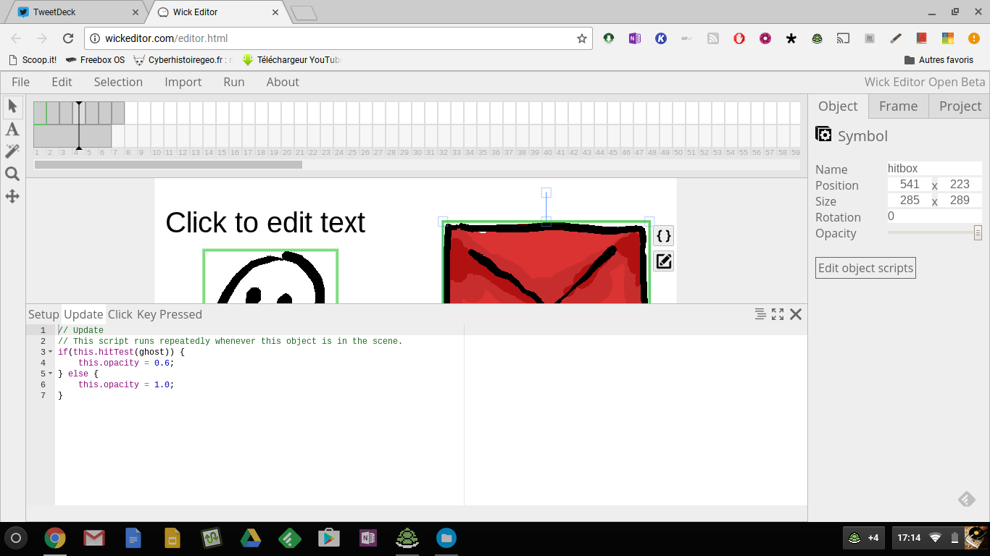990x556 pixels.
Task: Click the curly braces script icon
Action: (663, 236)
